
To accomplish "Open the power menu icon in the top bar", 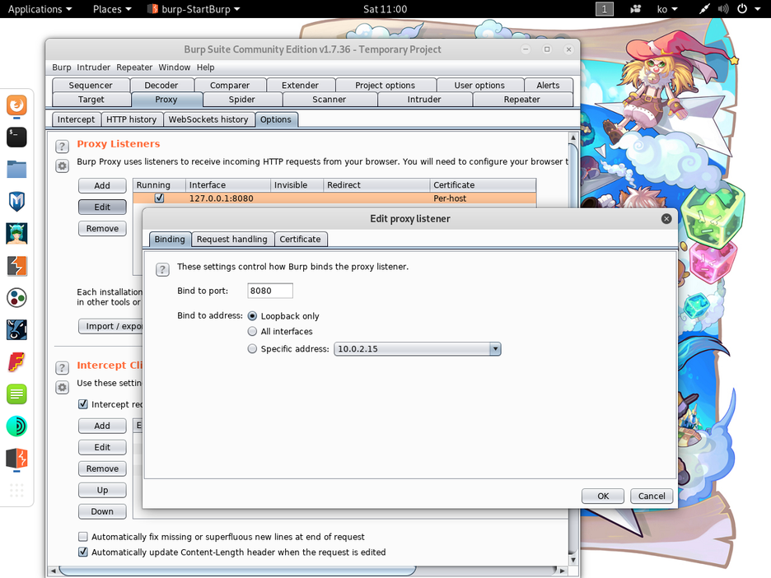I will (x=742, y=9).
